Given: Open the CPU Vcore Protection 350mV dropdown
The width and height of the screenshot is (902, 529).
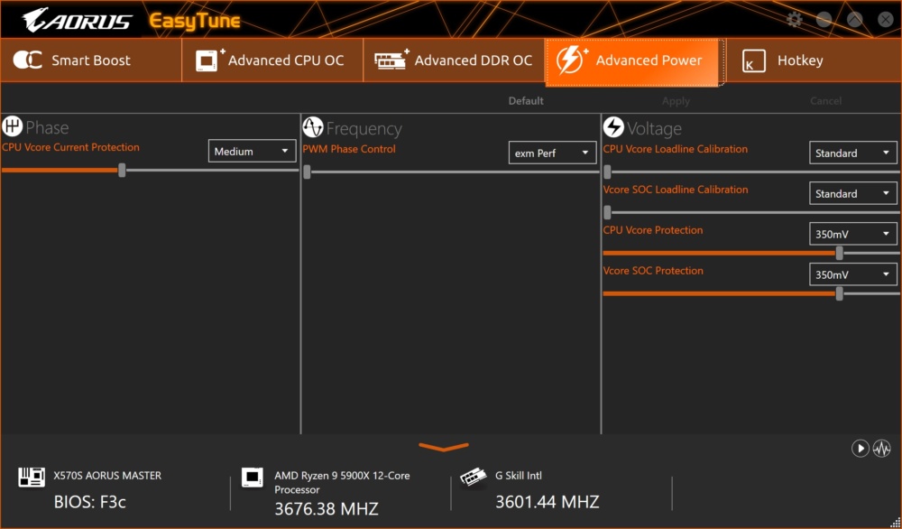Looking at the screenshot, I should (x=852, y=234).
